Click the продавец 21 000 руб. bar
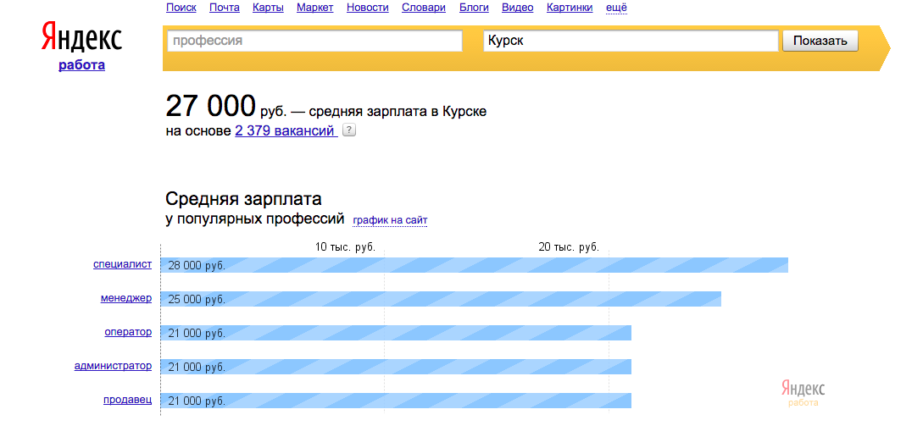923x437 pixels. pyautogui.click(x=396, y=401)
